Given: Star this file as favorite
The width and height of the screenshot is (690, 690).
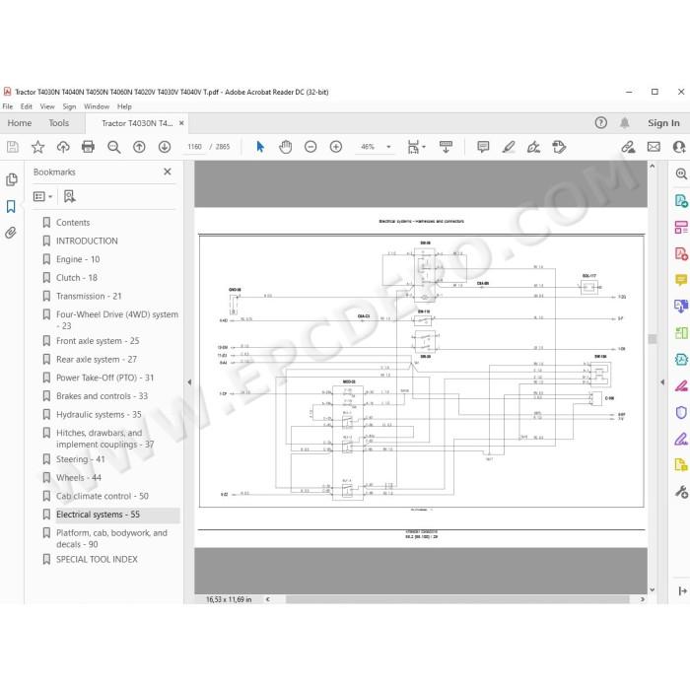Looking at the screenshot, I should pyautogui.click(x=37, y=147).
